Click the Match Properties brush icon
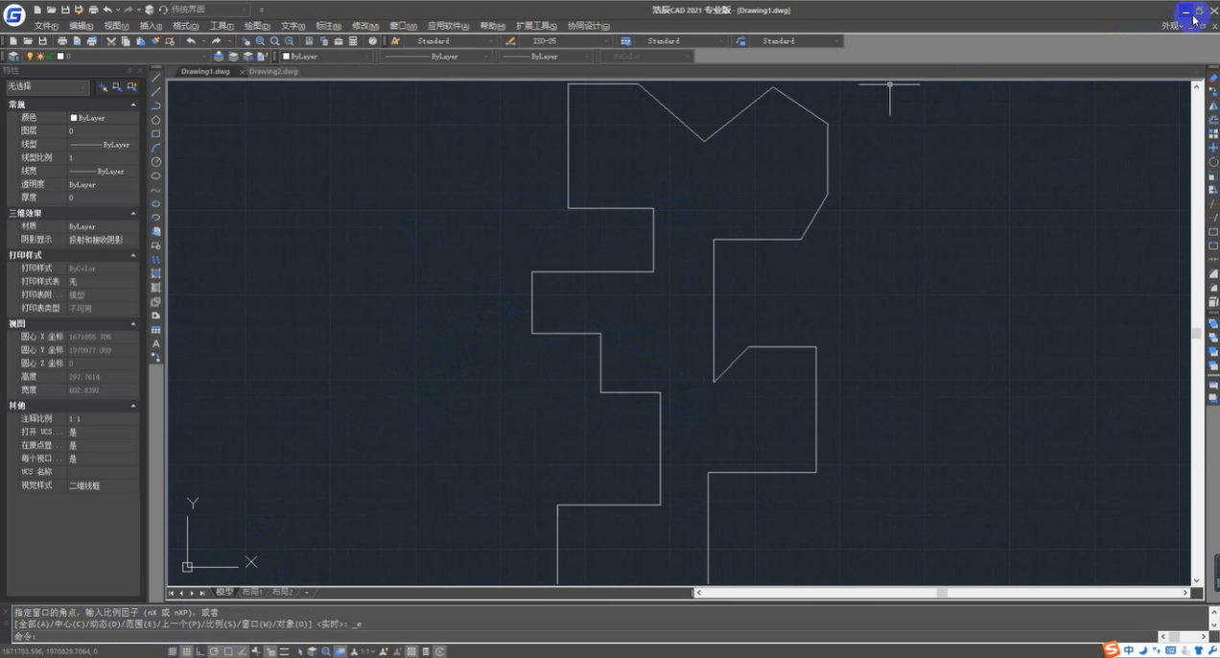 click(155, 41)
